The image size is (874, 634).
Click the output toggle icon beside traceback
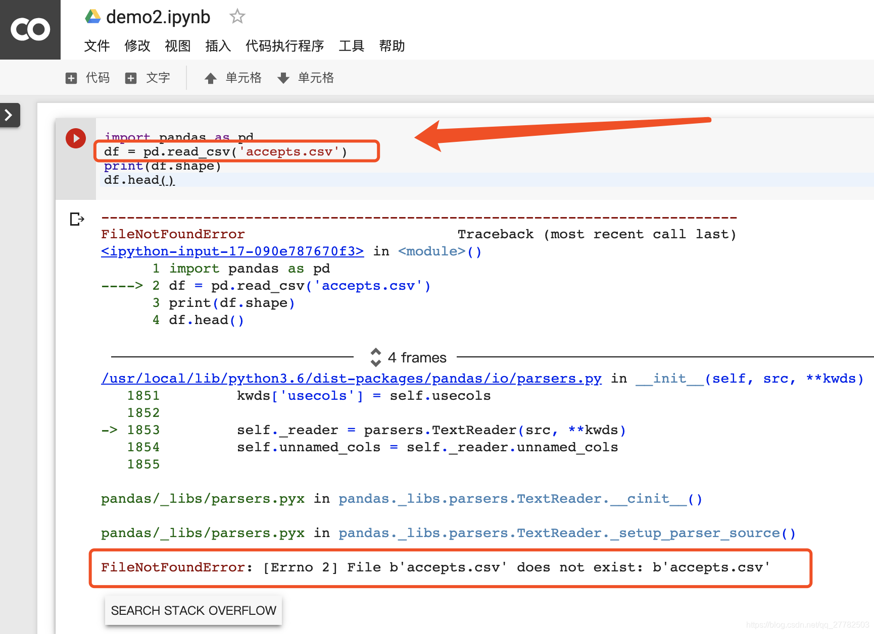click(77, 219)
